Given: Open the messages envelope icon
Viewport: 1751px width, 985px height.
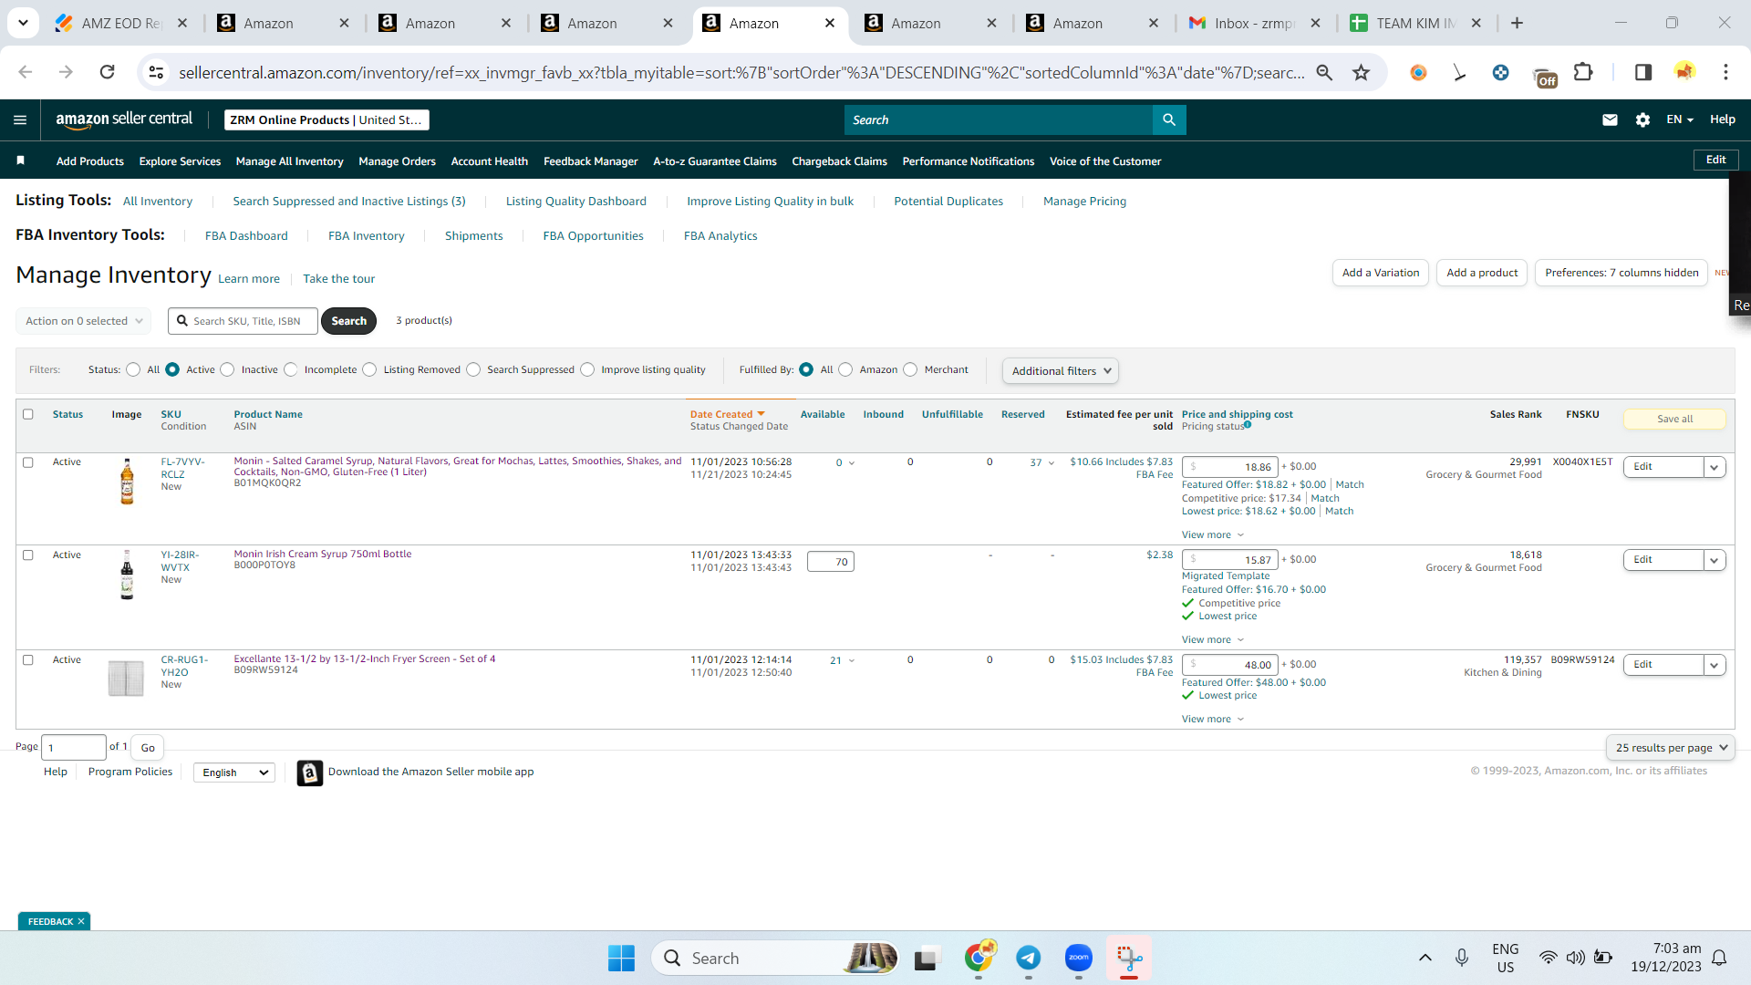Looking at the screenshot, I should coord(1610,119).
